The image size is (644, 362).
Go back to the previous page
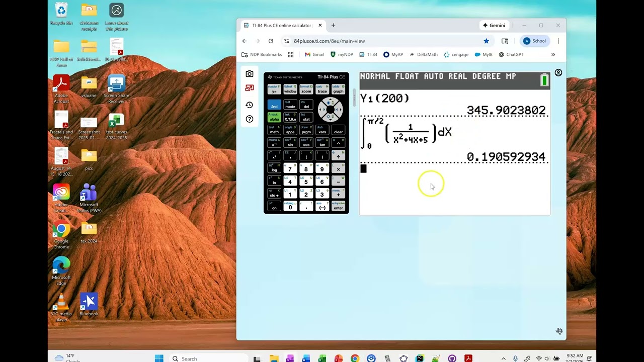245,41
